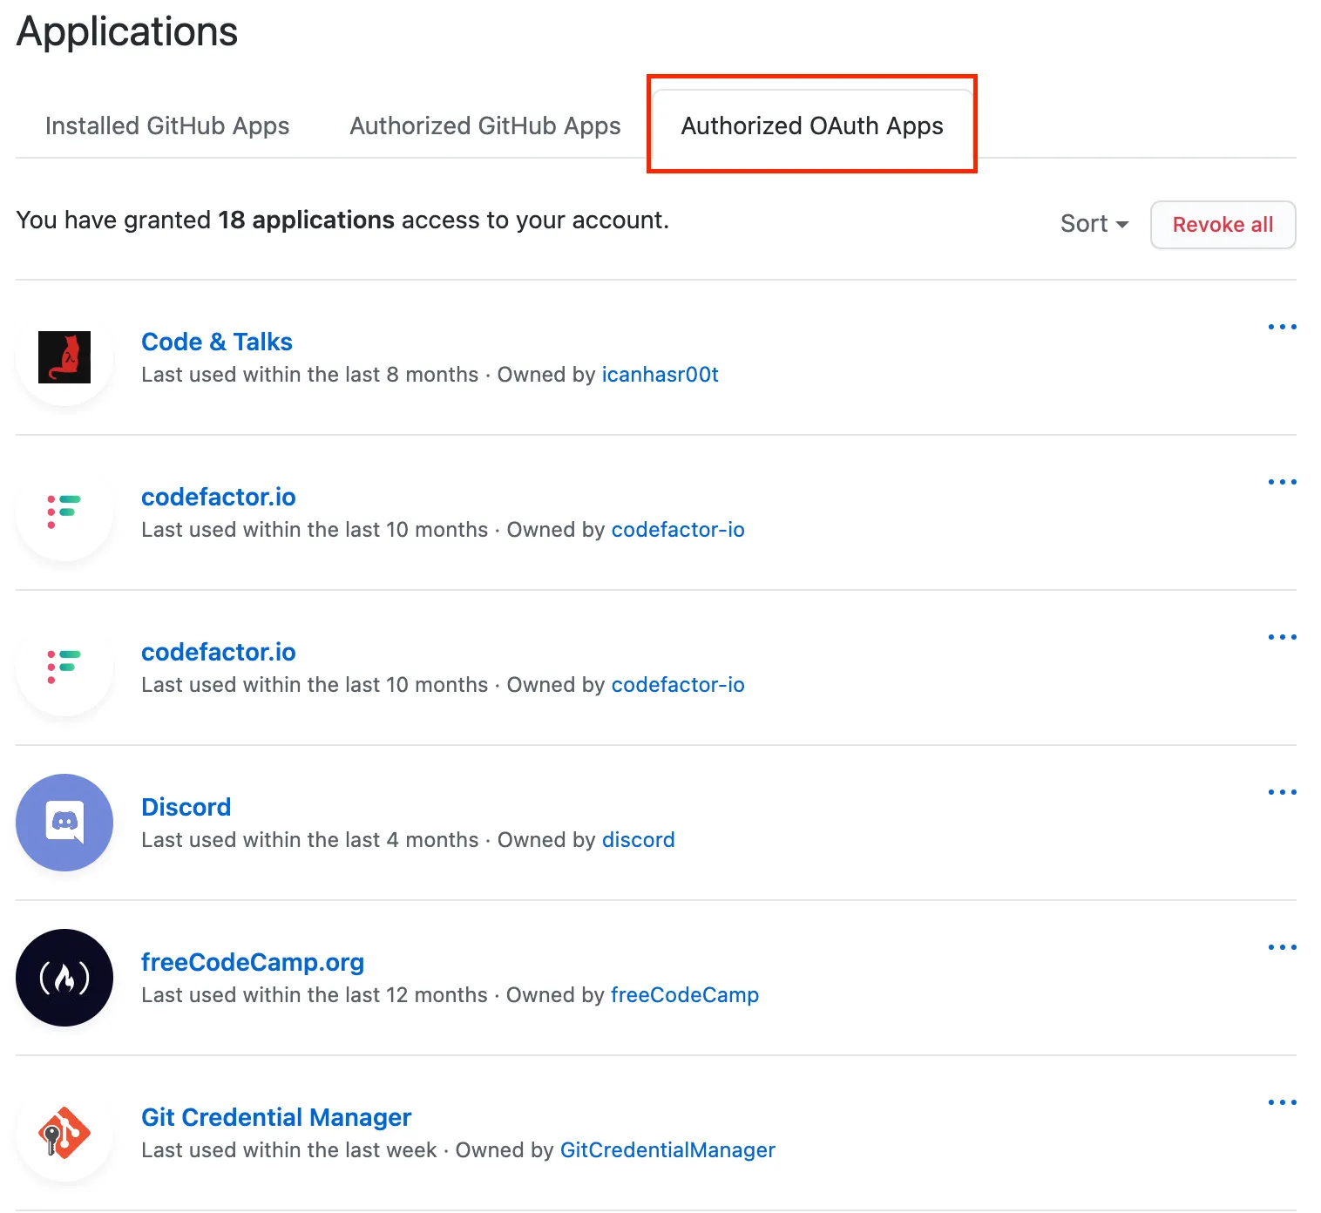Open the freeCodeCamp.org application link
This screenshot has width=1321, height=1213.
[x=253, y=962]
